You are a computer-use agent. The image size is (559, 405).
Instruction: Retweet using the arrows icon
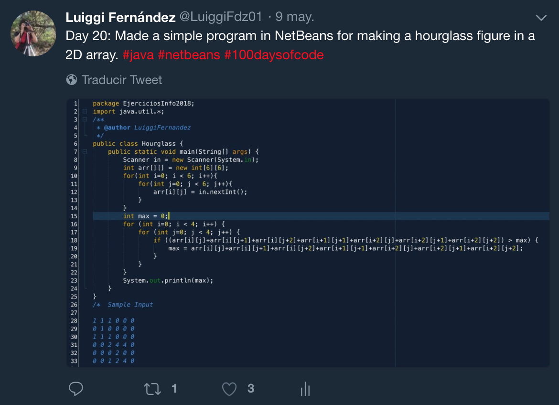point(152,389)
